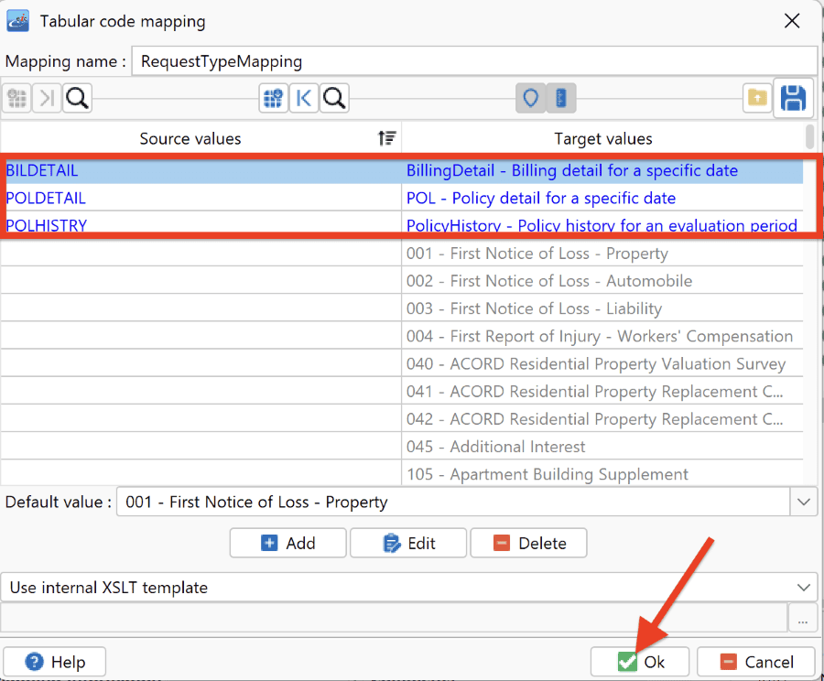The image size is (824, 681).
Task: Open source values search magnifier
Action: click(x=77, y=98)
